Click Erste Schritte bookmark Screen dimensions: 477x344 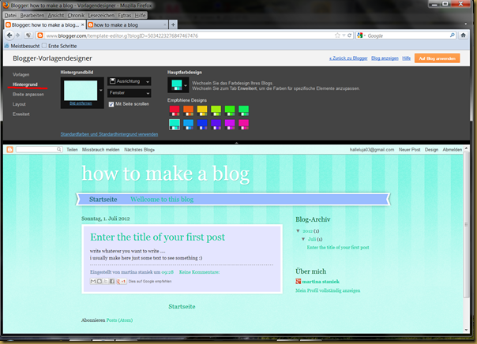click(x=60, y=46)
